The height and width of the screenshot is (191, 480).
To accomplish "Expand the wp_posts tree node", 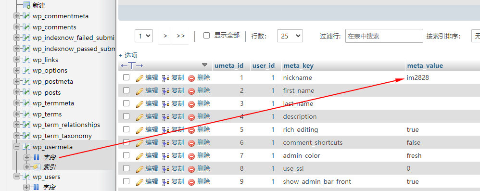I will [x=16, y=92].
